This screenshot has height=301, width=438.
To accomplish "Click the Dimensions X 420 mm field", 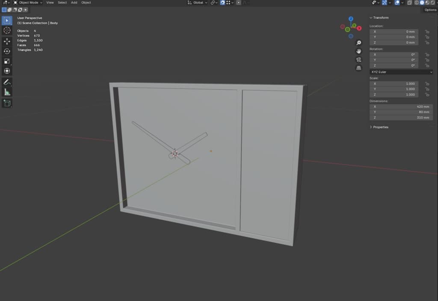I will point(401,106).
